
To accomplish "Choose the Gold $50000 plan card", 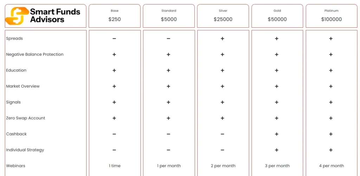I will click(277, 16).
